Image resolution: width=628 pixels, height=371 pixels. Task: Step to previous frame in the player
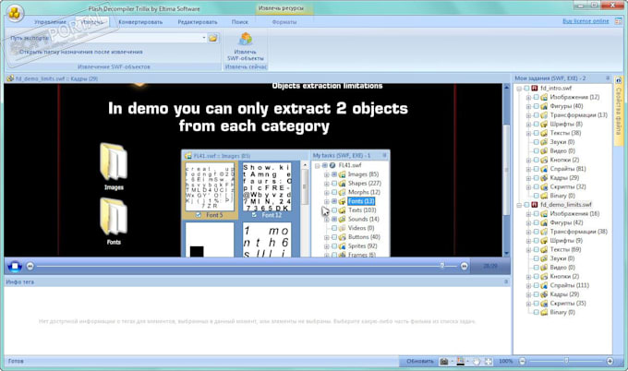[30, 266]
